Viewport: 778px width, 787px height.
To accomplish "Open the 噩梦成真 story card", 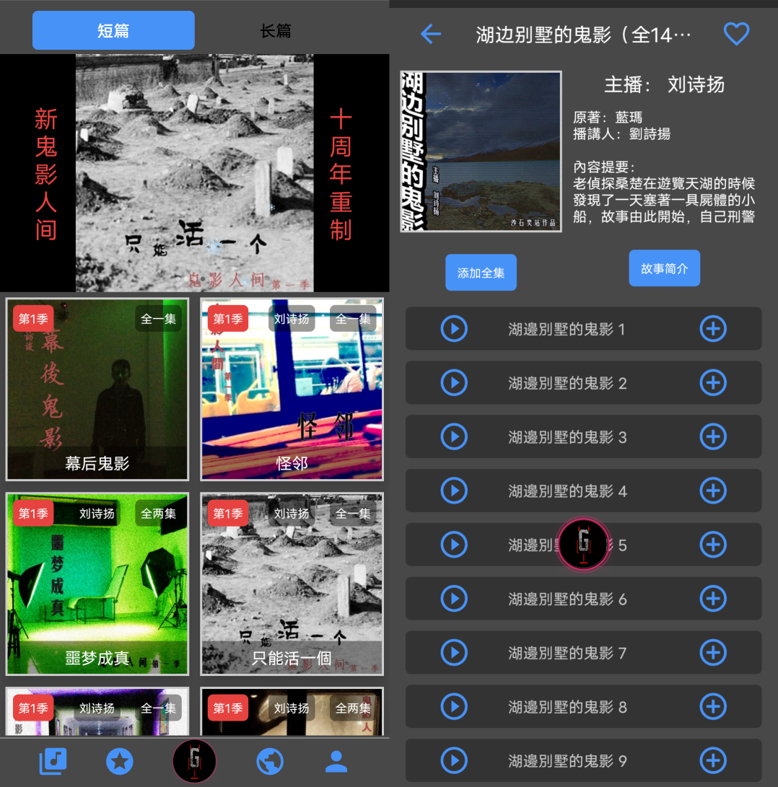I will click(x=97, y=584).
